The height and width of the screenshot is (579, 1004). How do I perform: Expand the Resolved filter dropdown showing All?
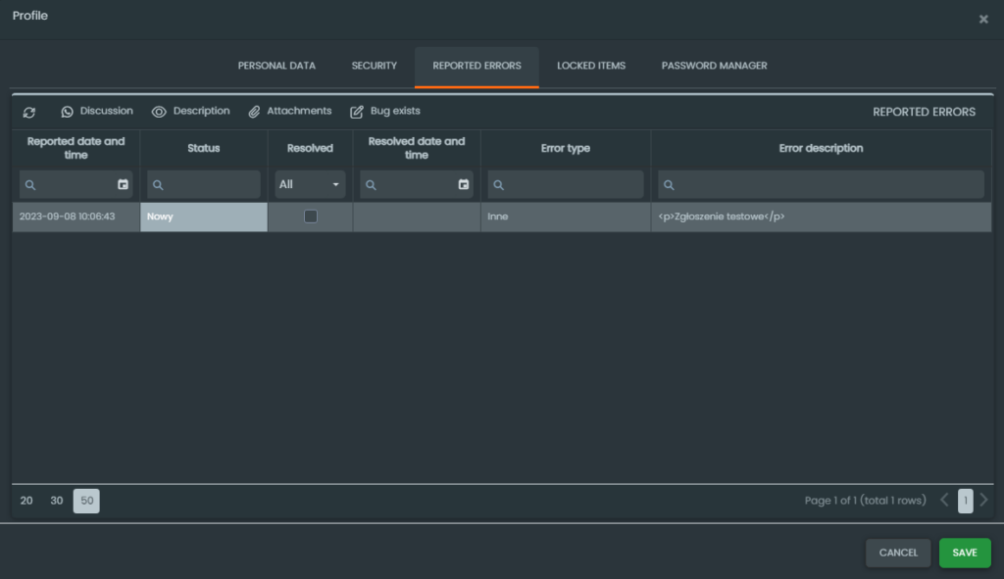310,184
